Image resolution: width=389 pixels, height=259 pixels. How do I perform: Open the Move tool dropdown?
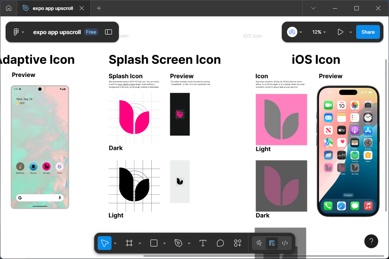point(114,243)
